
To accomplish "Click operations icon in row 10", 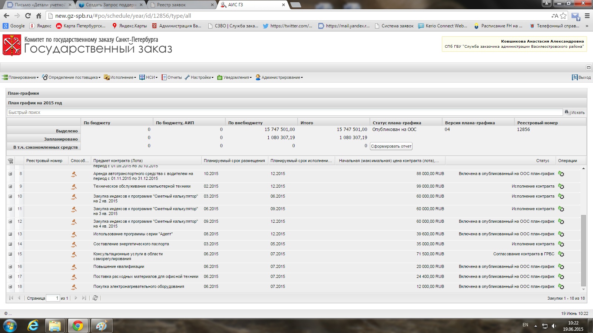I will pos(561,196).
